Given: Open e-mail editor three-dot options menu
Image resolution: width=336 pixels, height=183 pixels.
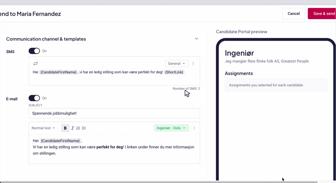Looking at the screenshot, I should tap(194, 128).
